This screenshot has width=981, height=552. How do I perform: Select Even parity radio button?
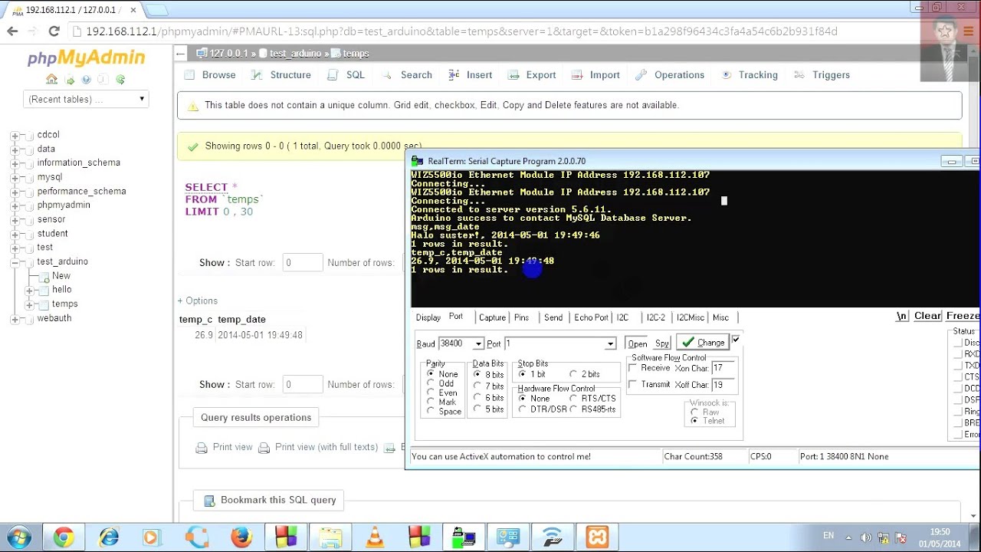[x=431, y=393]
